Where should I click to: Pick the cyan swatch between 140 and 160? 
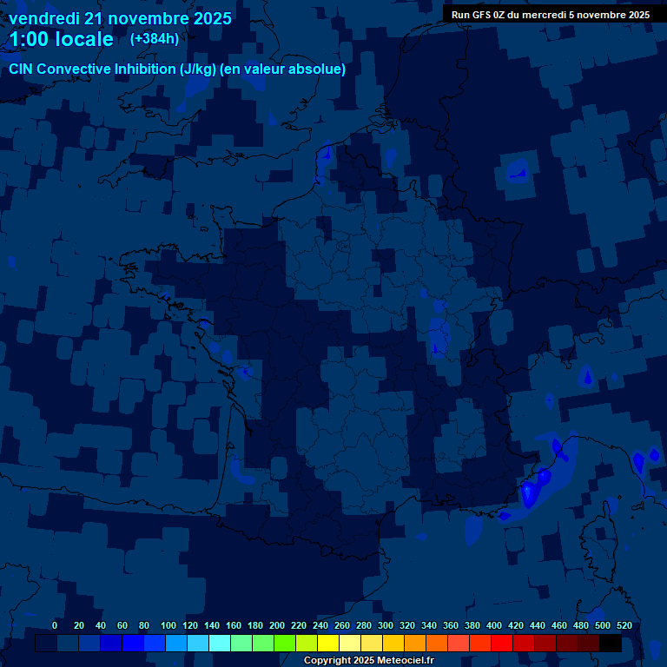click(x=220, y=644)
